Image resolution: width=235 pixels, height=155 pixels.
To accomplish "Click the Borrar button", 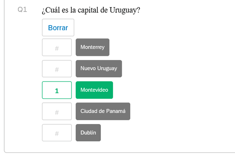I will click(58, 27).
